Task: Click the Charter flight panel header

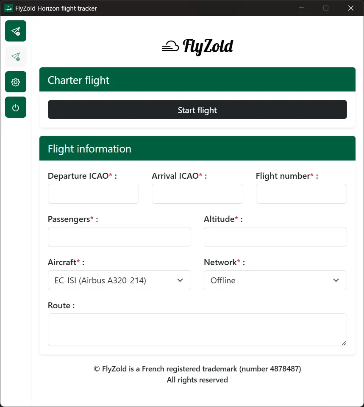Action: [x=197, y=80]
